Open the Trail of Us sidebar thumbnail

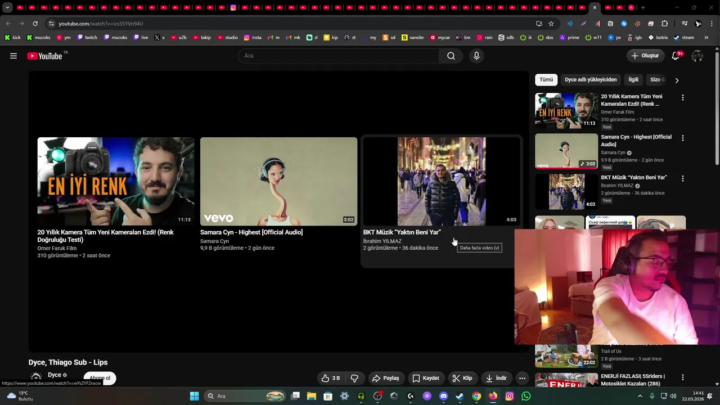[566, 355]
